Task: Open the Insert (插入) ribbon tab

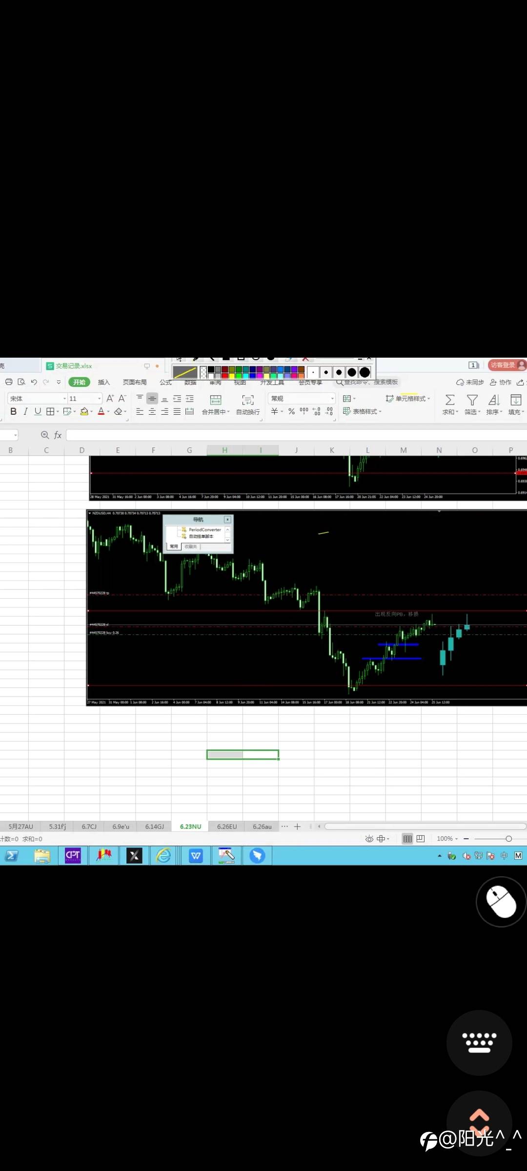Action: (104, 382)
